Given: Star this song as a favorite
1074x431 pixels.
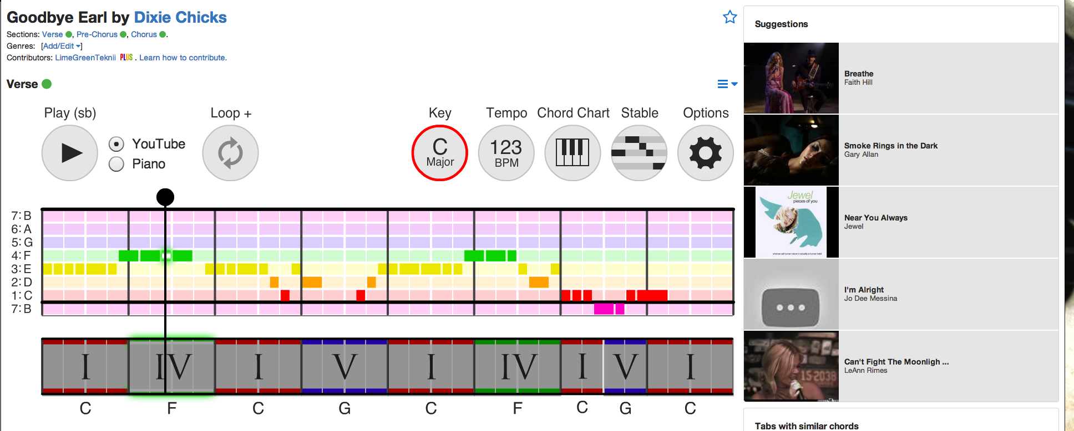Looking at the screenshot, I should tap(729, 17).
